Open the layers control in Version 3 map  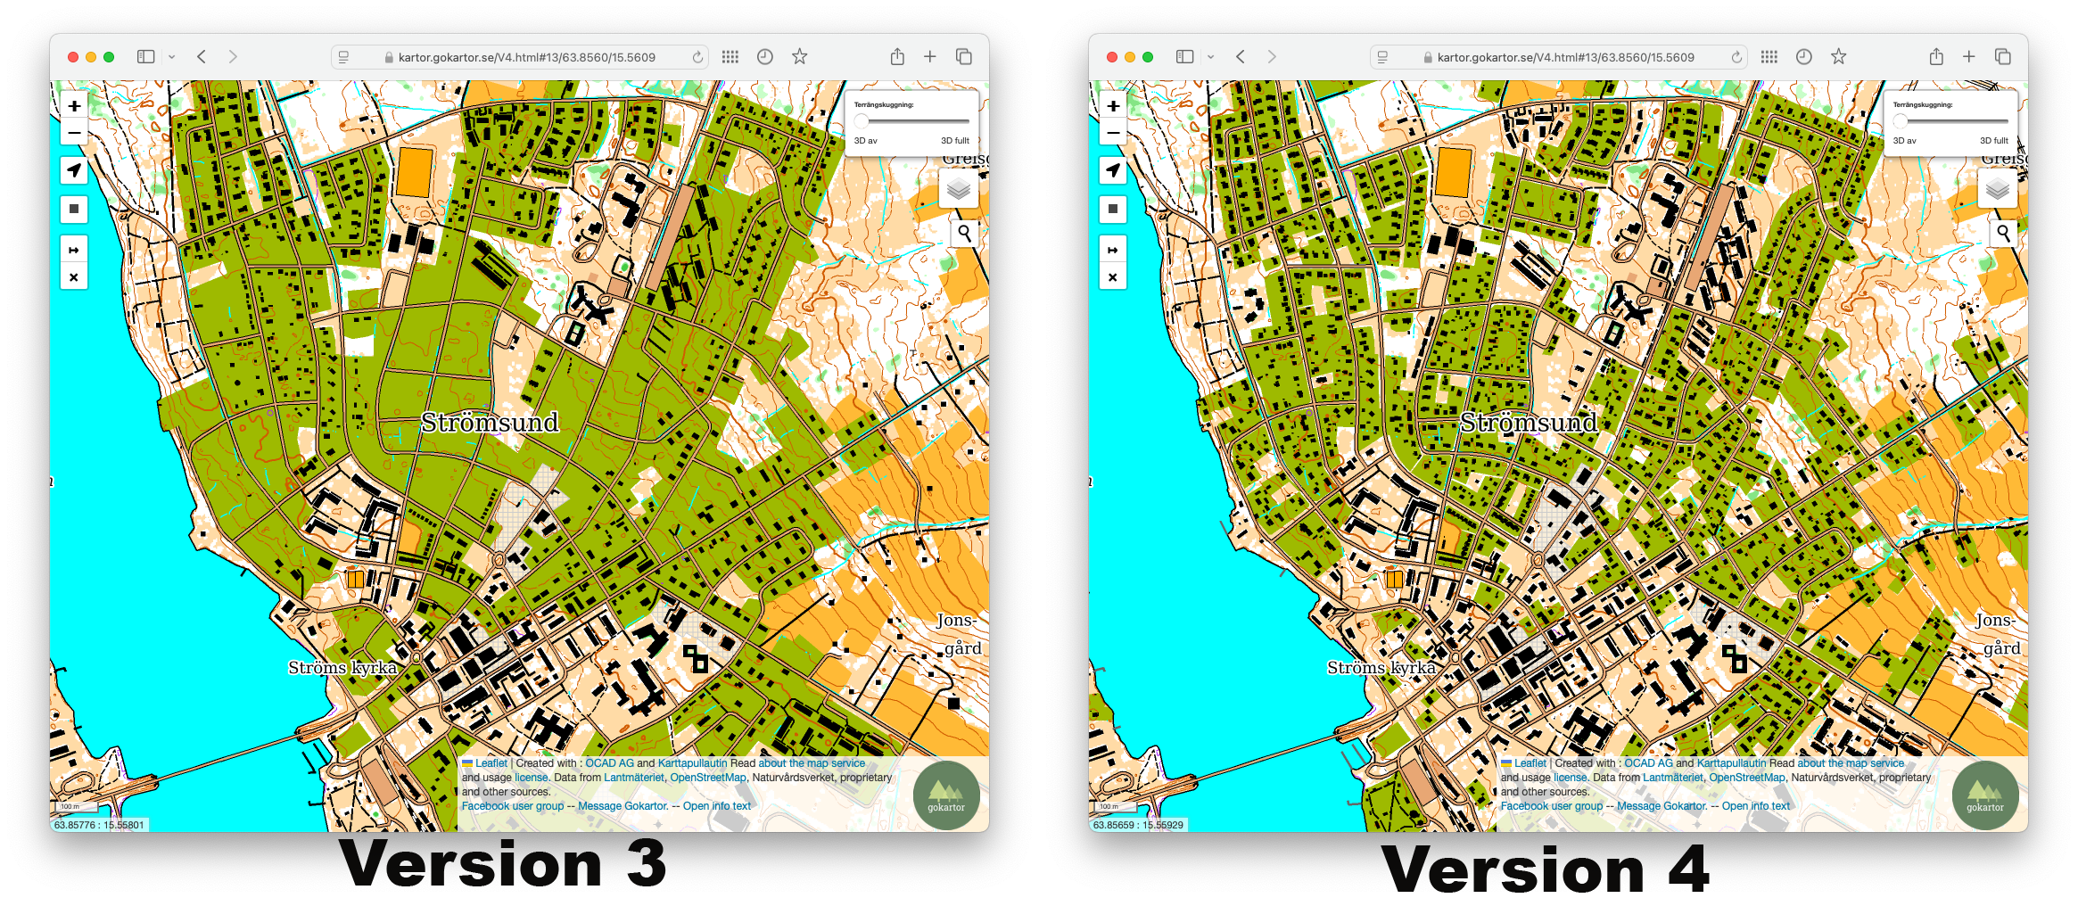(x=959, y=188)
